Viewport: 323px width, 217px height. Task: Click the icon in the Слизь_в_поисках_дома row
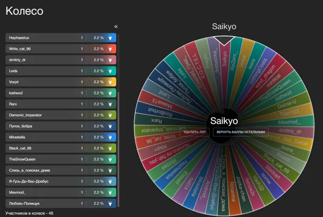pyautogui.click(x=110, y=170)
